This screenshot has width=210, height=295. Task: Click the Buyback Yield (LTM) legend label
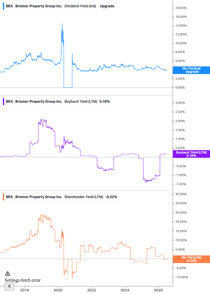(x=81, y=102)
